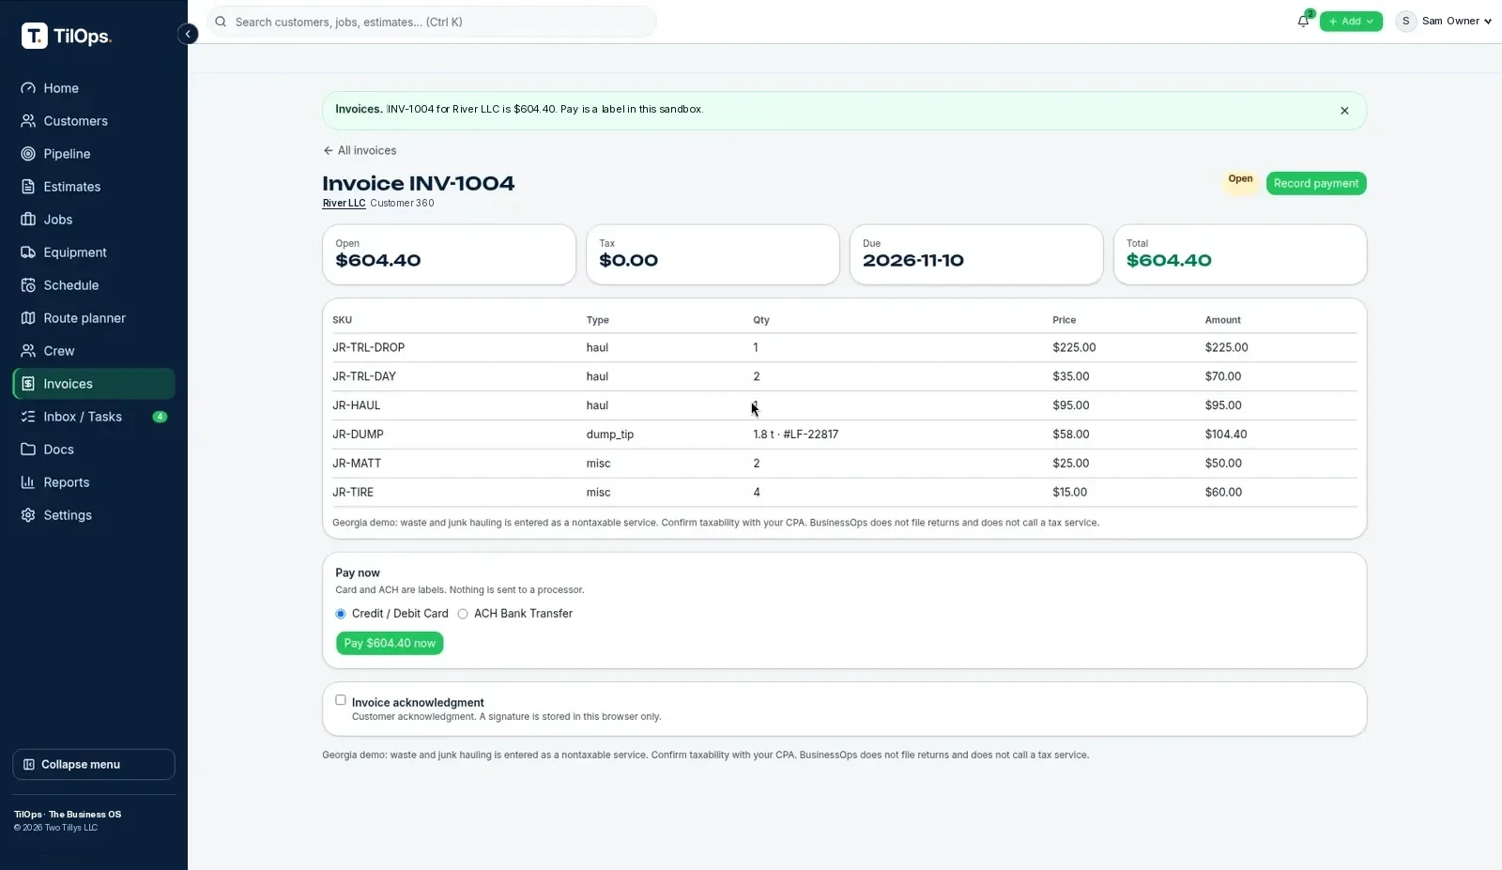The width and height of the screenshot is (1502, 870).
Task: Go to Customers section
Action: pos(94,121)
